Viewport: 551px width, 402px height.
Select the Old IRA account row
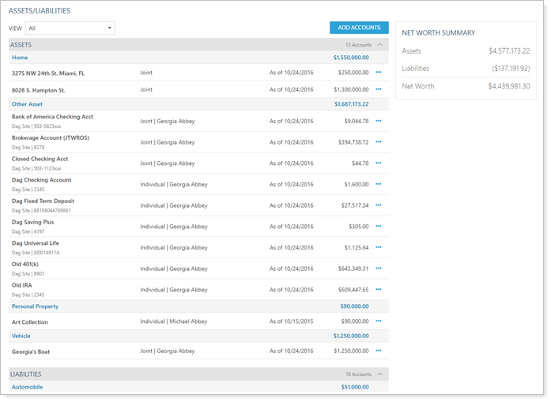(x=22, y=285)
